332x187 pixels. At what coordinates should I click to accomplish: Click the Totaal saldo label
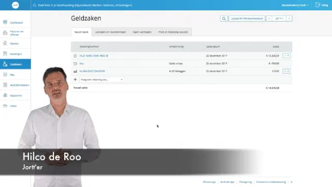80,88
